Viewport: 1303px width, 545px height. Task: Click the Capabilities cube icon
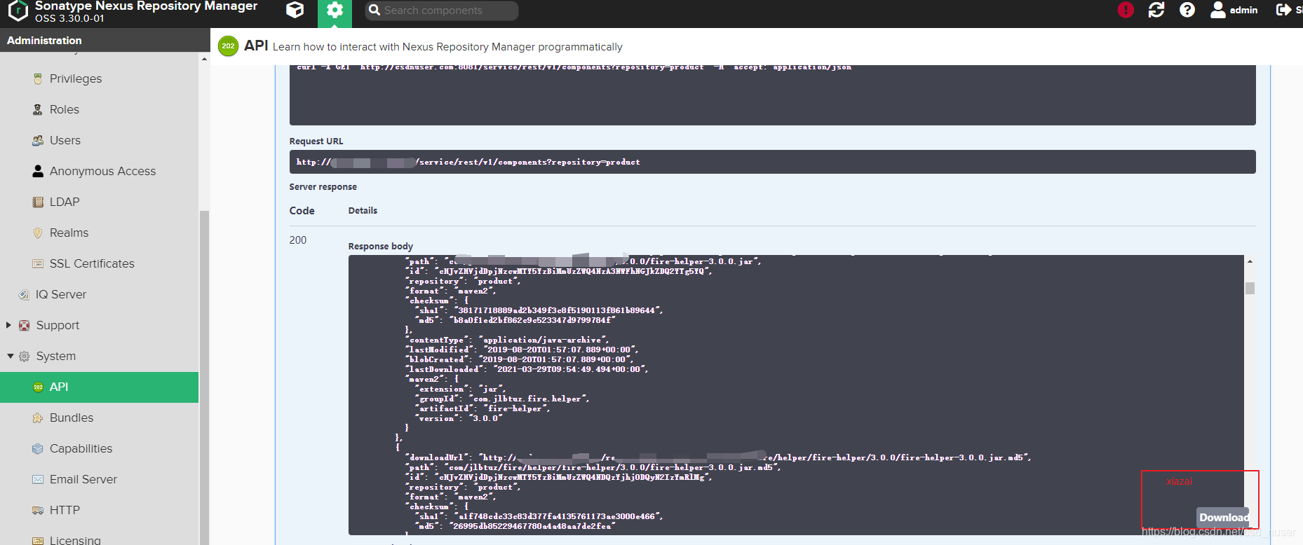click(38, 448)
